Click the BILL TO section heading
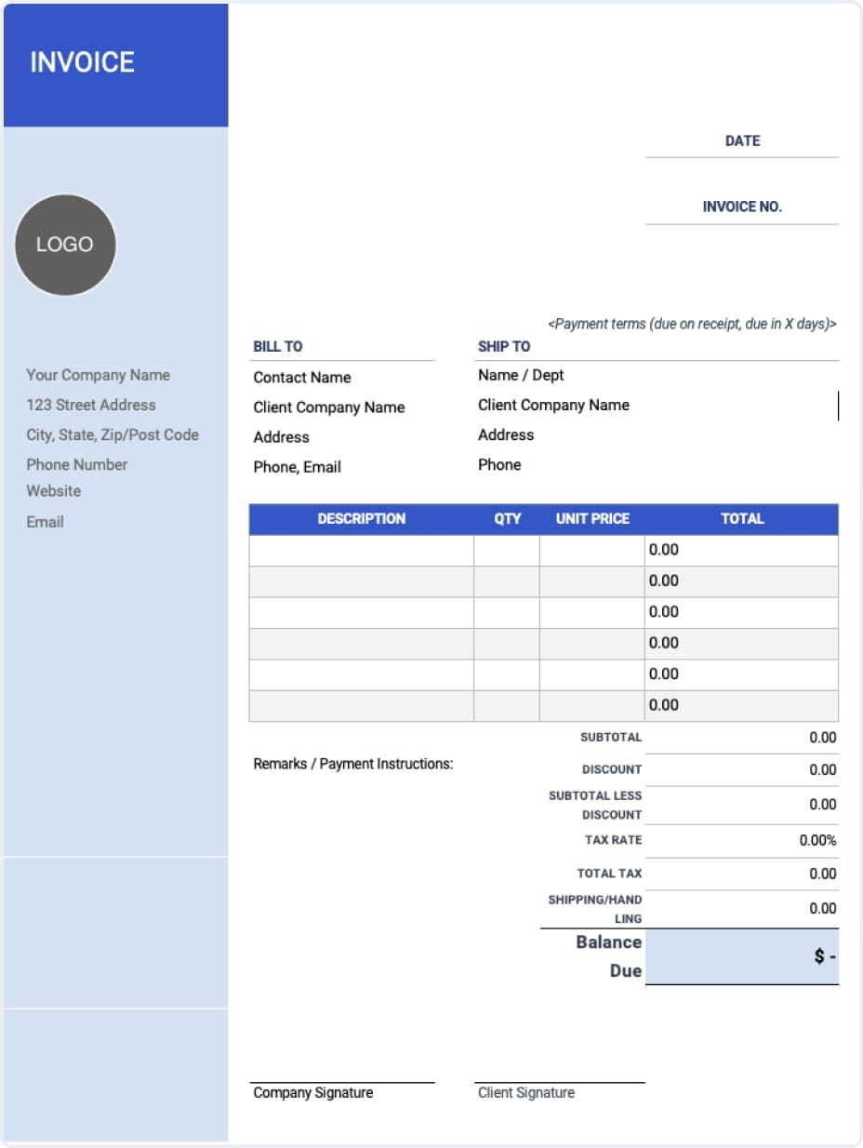Image resolution: width=863 pixels, height=1148 pixels. coord(276,346)
